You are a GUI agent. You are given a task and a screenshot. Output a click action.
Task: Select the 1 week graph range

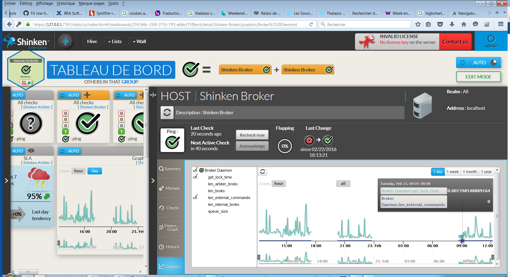pos(452,172)
